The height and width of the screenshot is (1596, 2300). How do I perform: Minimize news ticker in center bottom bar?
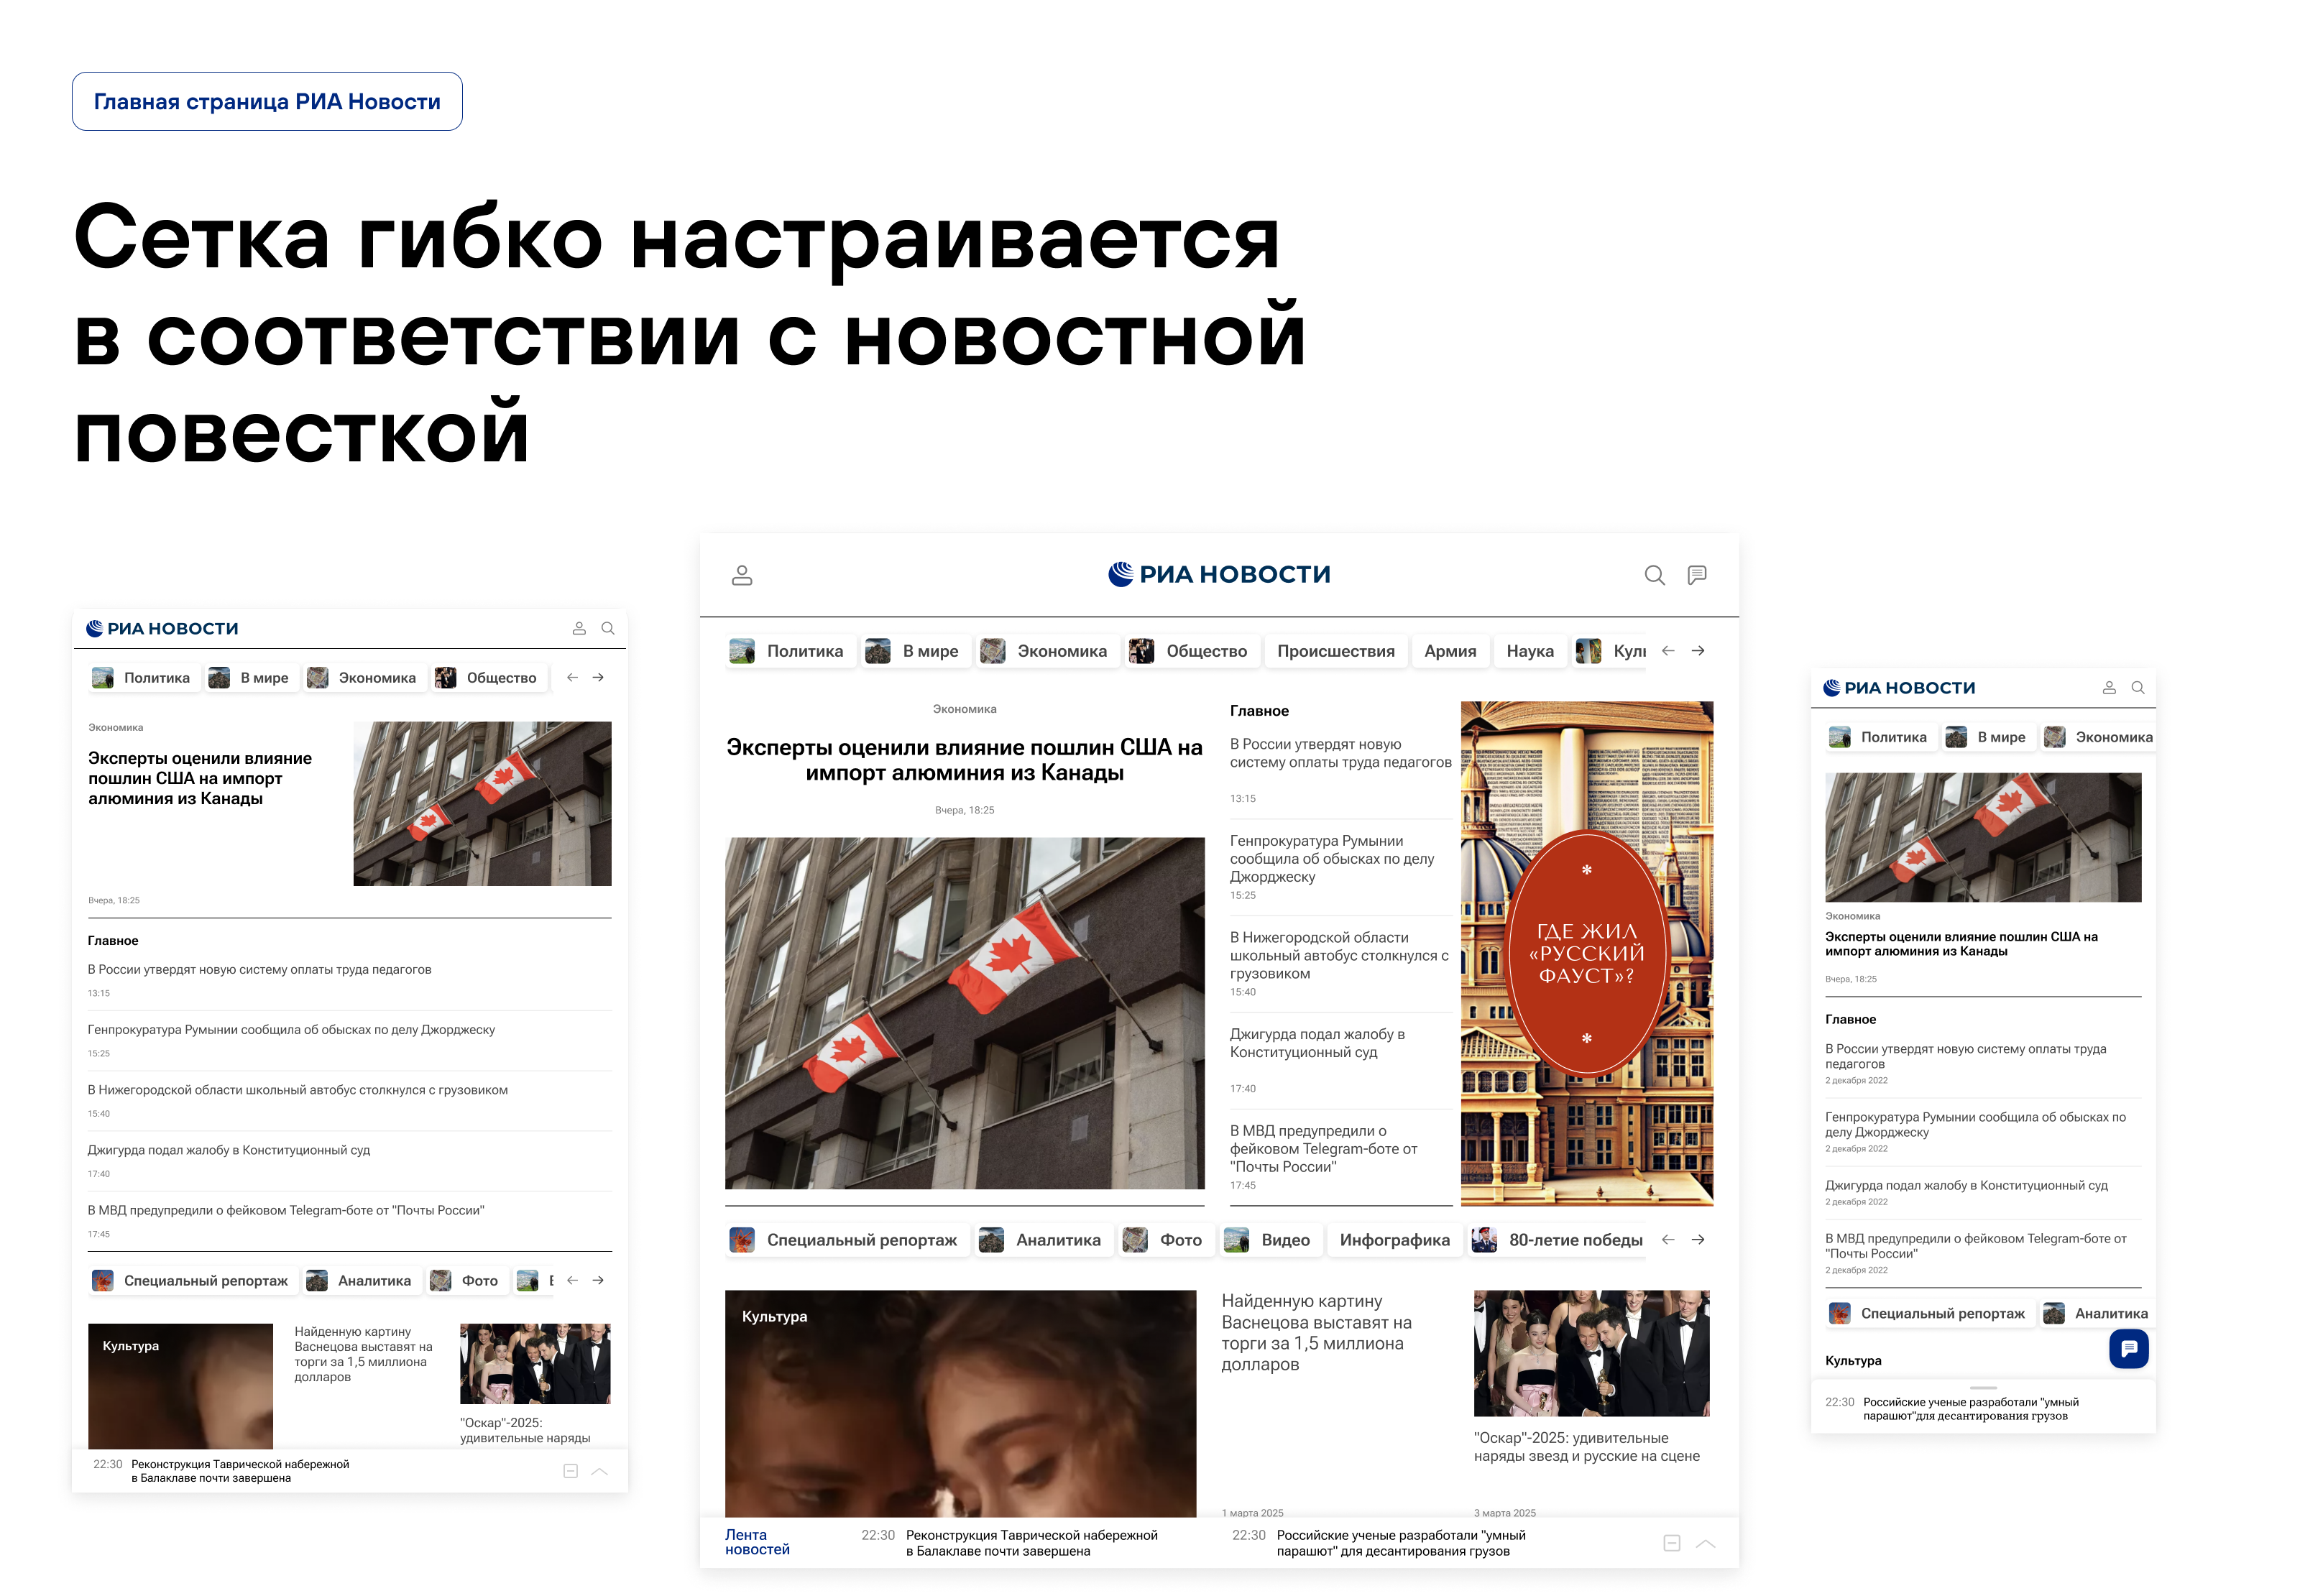(1671, 1543)
